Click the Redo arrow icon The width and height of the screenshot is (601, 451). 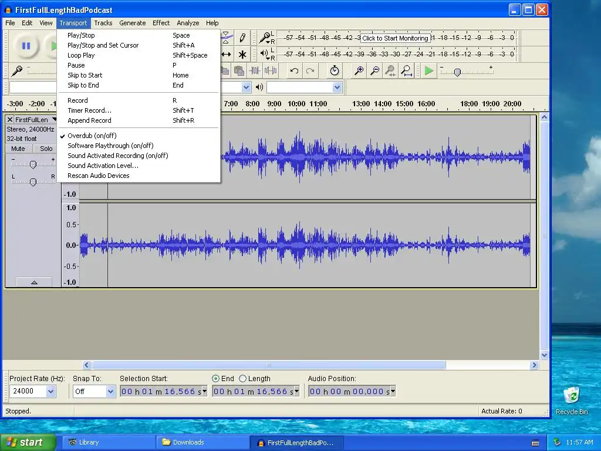[x=310, y=70]
